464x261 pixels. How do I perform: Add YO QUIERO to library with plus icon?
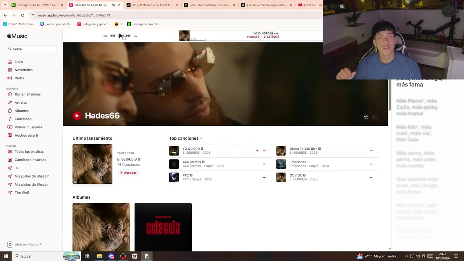tap(257, 151)
